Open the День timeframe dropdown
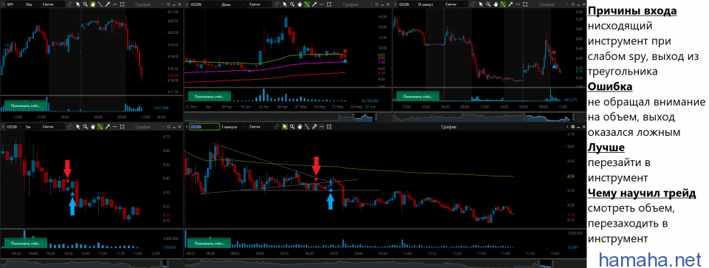The image size is (709, 268). point(233,4)
